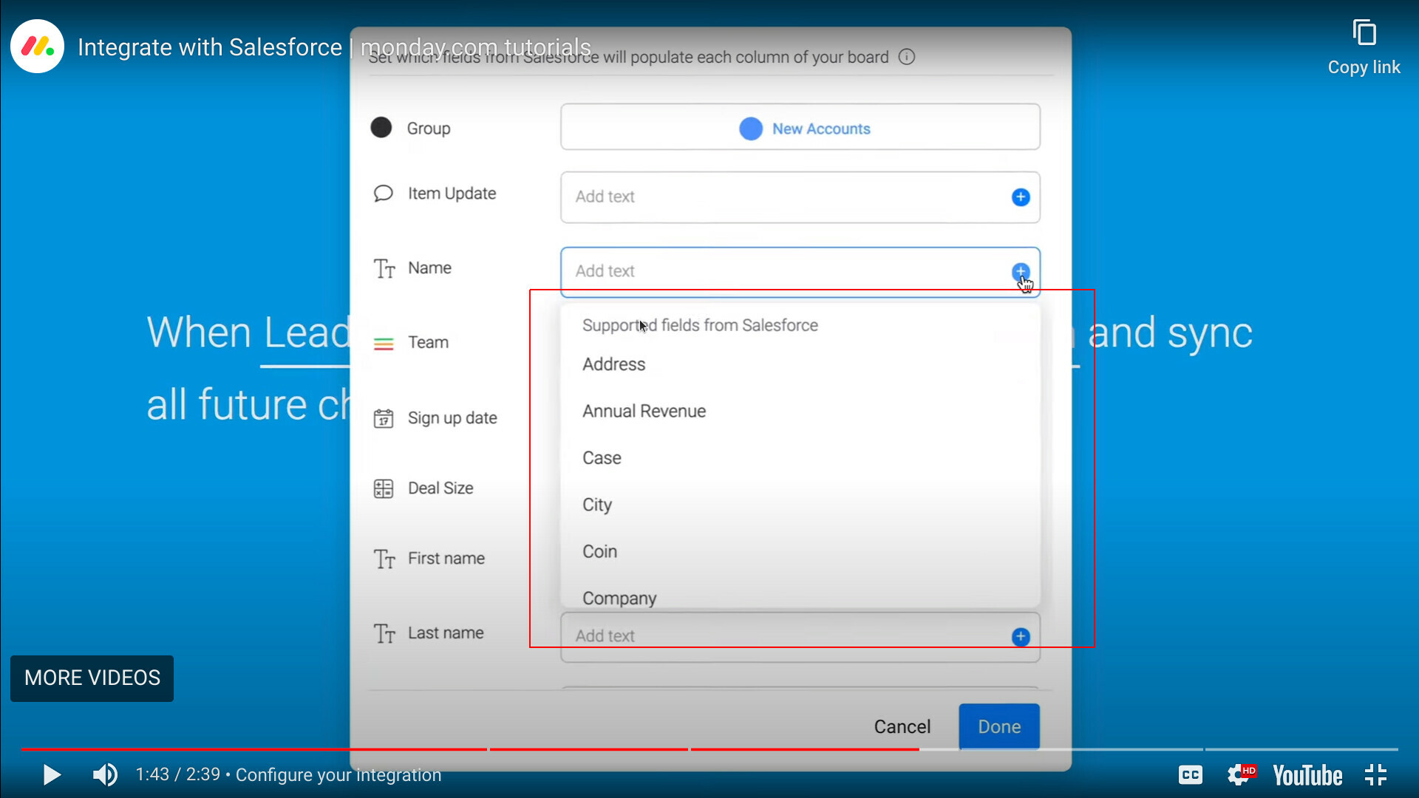Image resolution: width=1419 pixels, height=798 pixels.
Task: Select the City field option
Action: [800, 505]
